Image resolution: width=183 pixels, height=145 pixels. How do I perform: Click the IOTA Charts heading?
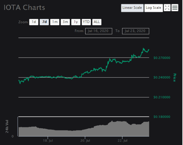[x=24, y=8]
